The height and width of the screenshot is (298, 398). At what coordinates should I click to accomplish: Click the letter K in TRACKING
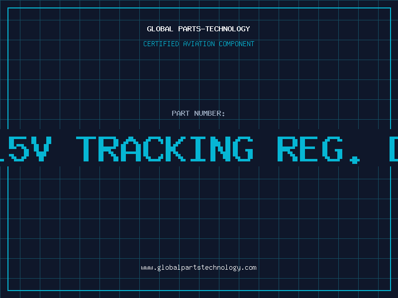pos(176,149)
